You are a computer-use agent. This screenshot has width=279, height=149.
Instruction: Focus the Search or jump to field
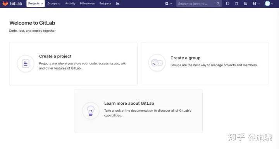coord(199,3)
